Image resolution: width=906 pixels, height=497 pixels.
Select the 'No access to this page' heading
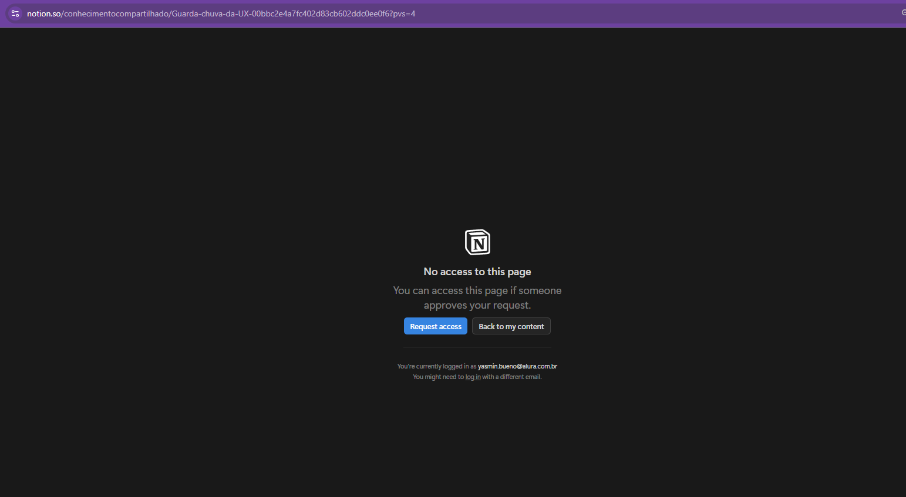point(477,272)
